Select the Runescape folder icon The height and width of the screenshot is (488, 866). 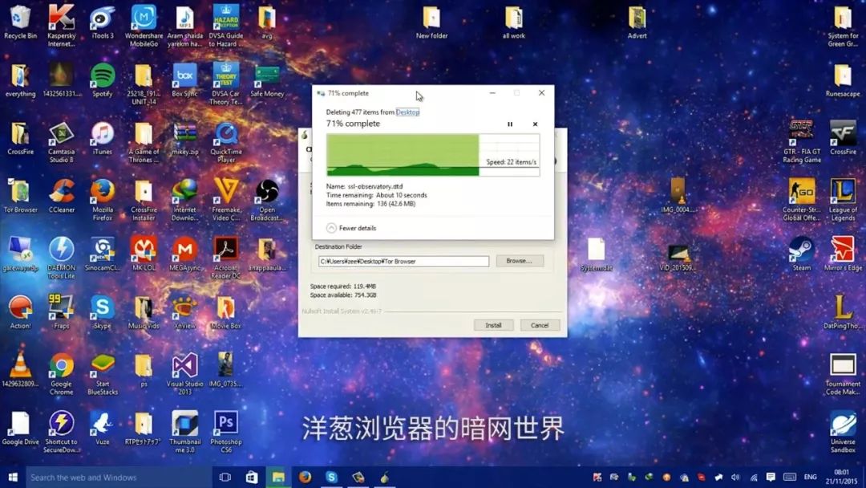point(843,80)
